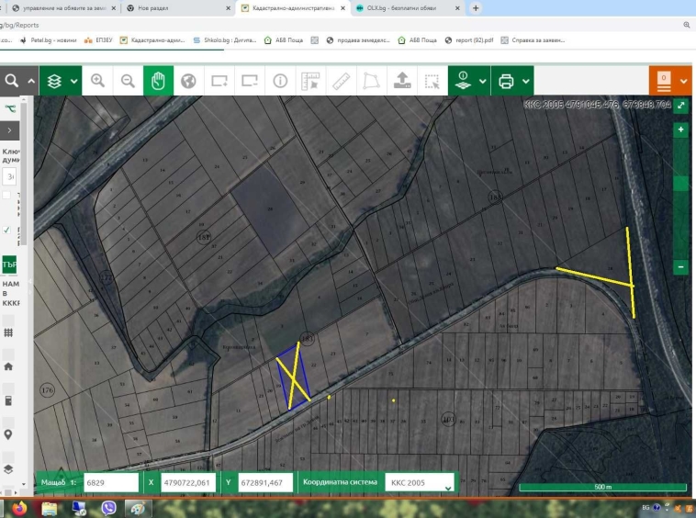Viewport: 696px width, 518px height.
Task: Expand the print tool dropdown arrow
Action: point(526,81)
